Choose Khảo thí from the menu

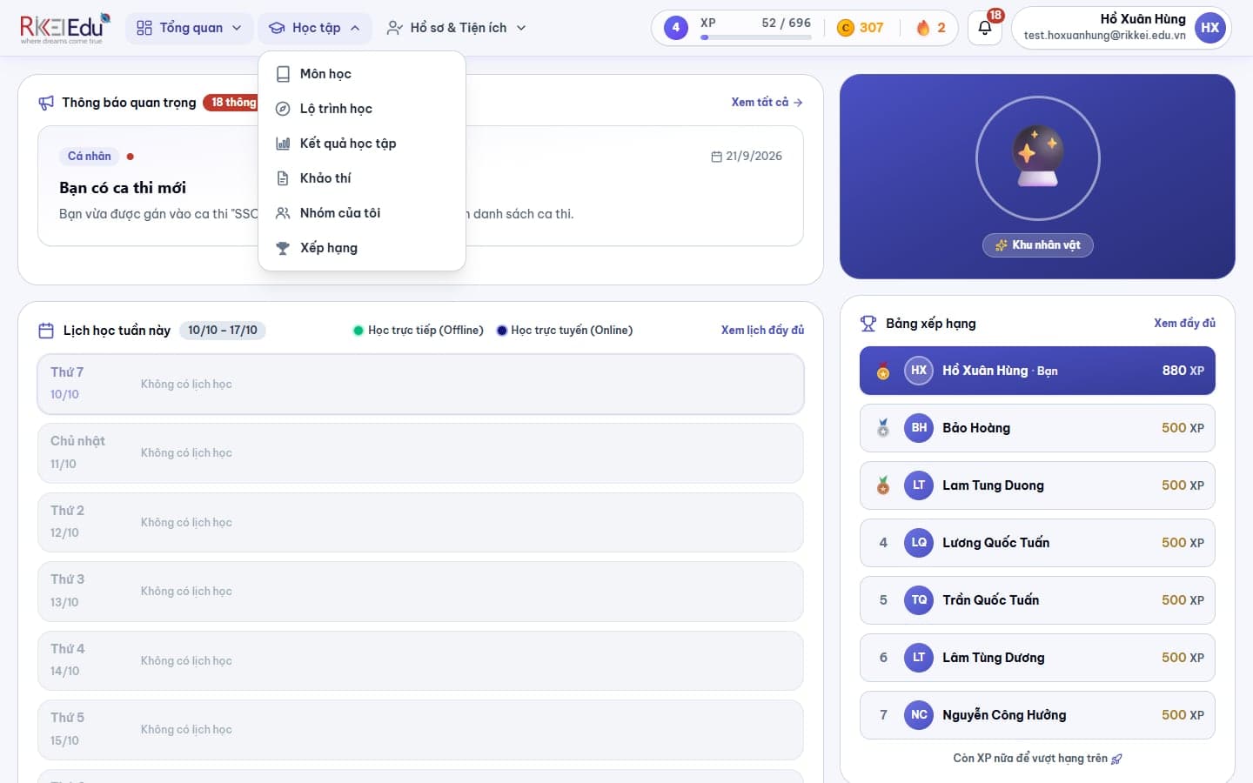[x=362, y=178]
